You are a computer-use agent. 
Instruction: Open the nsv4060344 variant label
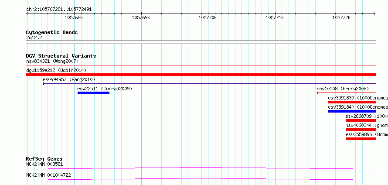pyautogui.click(x=367, y=125)
